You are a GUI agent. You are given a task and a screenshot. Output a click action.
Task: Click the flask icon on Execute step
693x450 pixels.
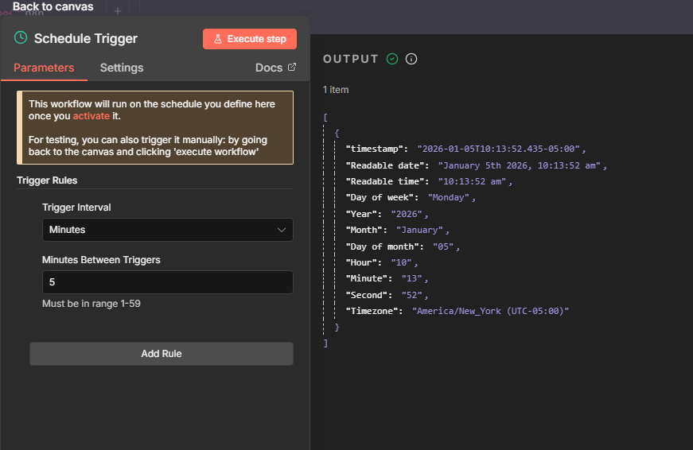click(217, 39)
